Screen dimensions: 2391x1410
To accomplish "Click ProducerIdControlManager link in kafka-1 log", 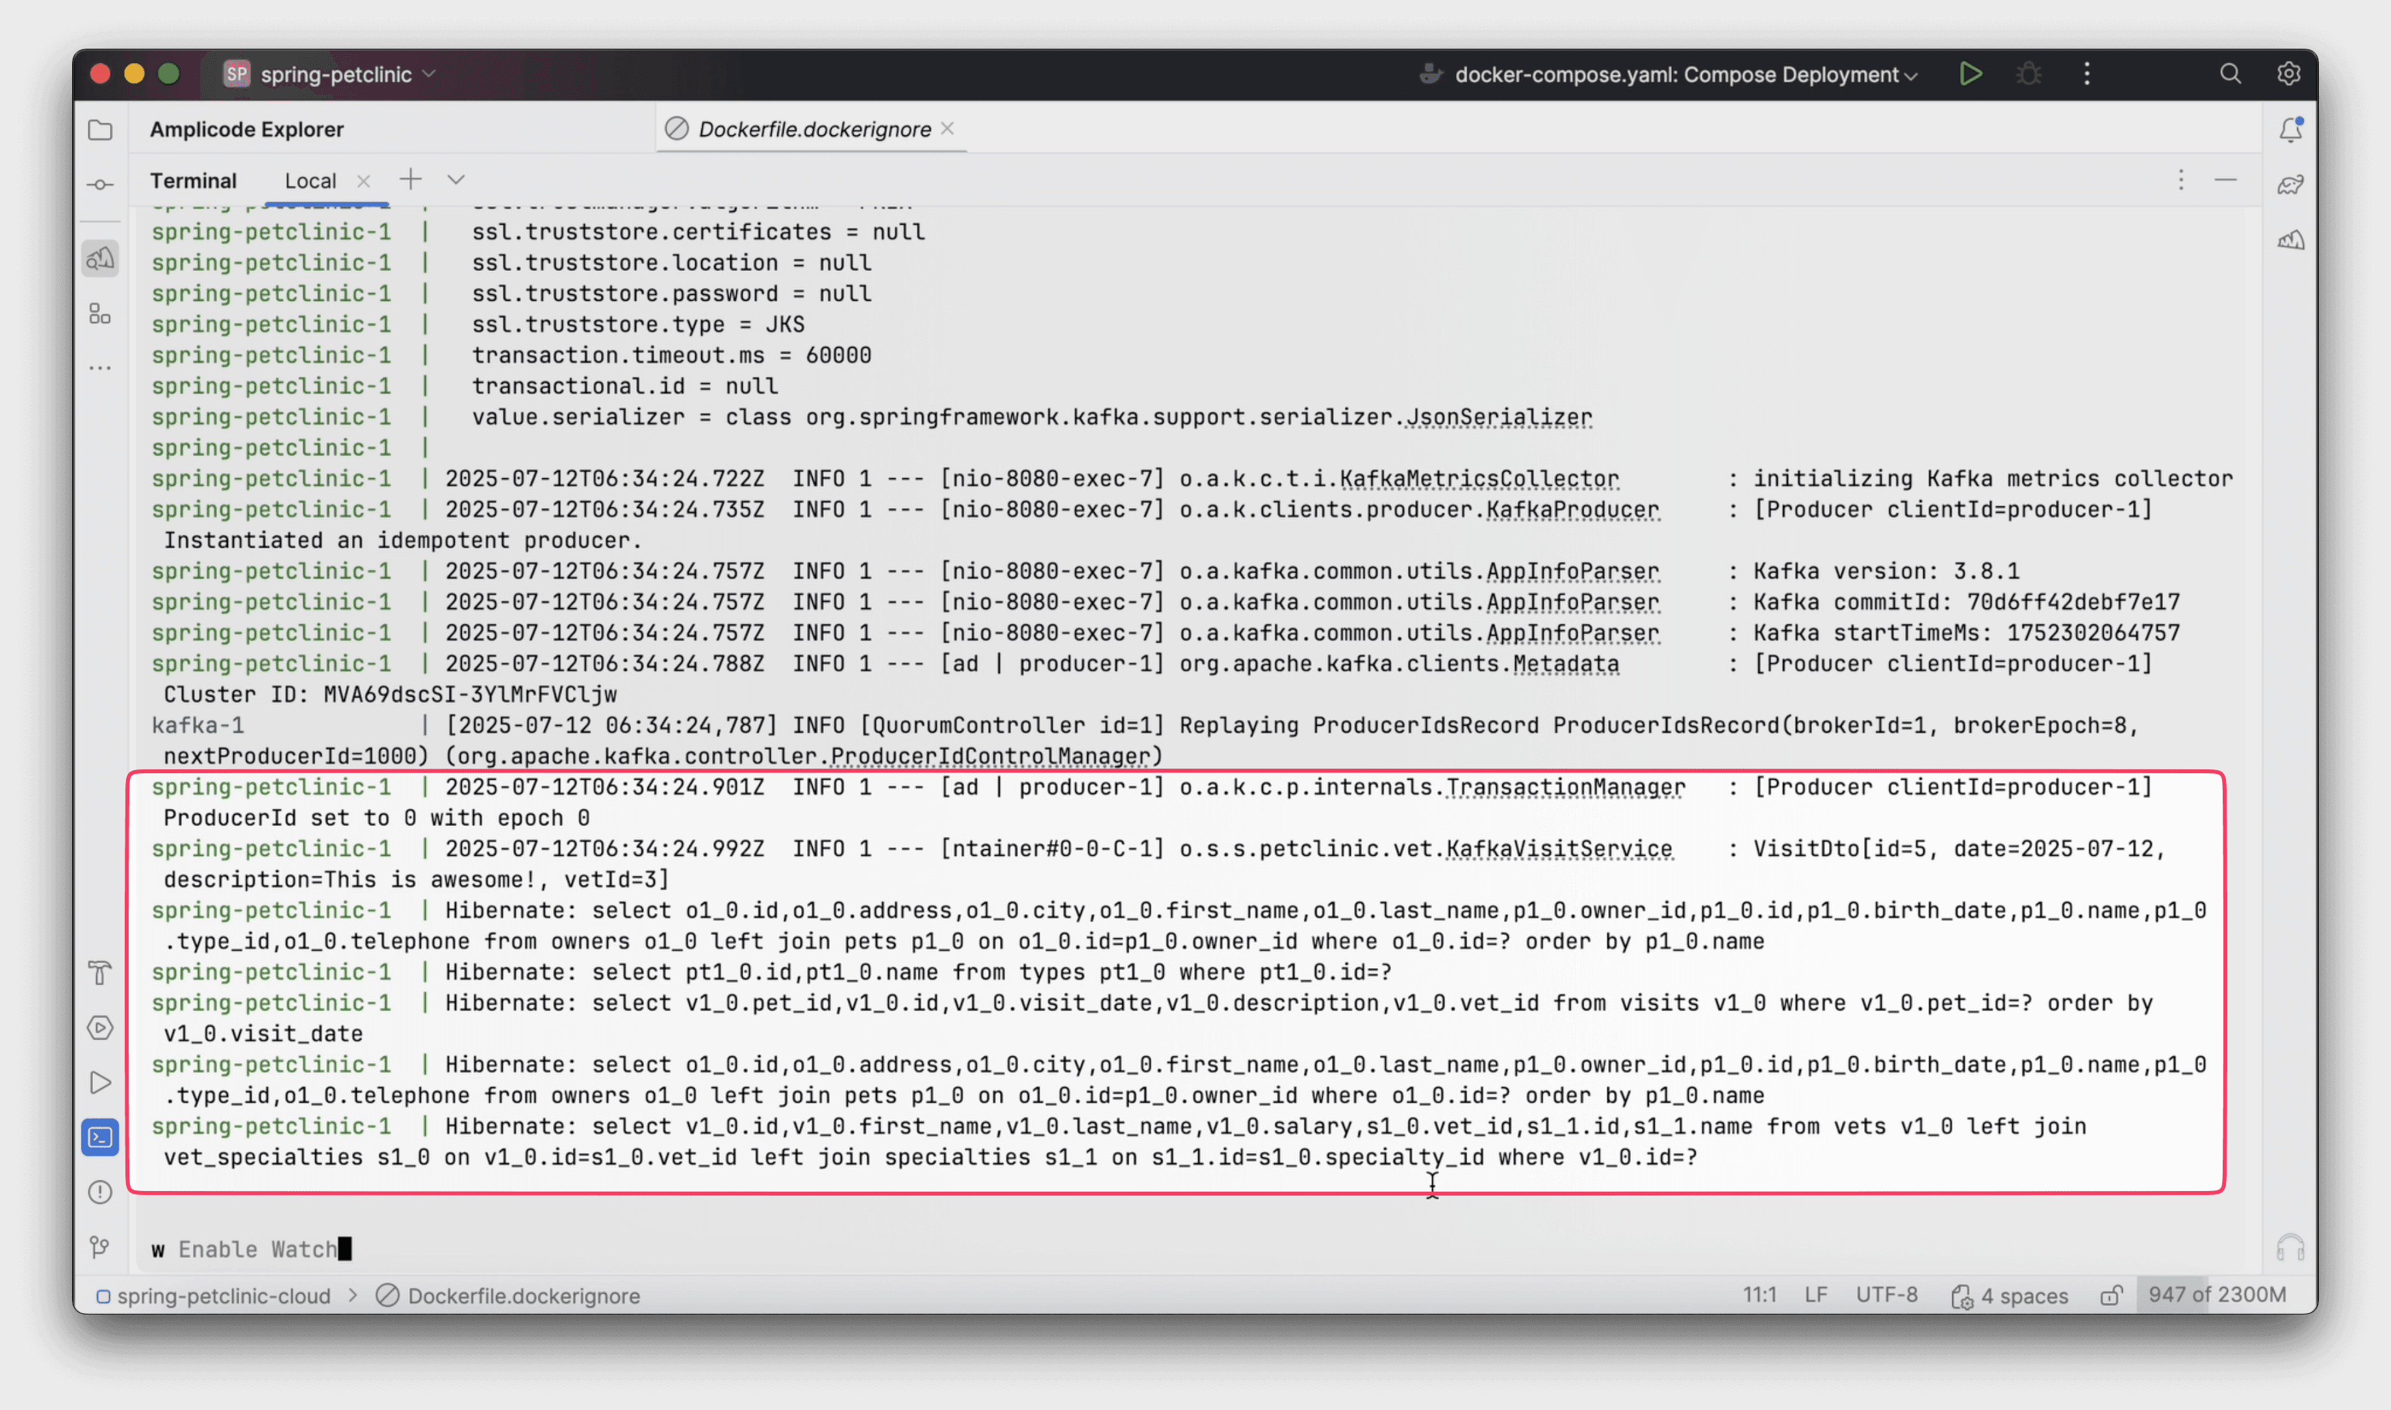I will tap(991, 756).
